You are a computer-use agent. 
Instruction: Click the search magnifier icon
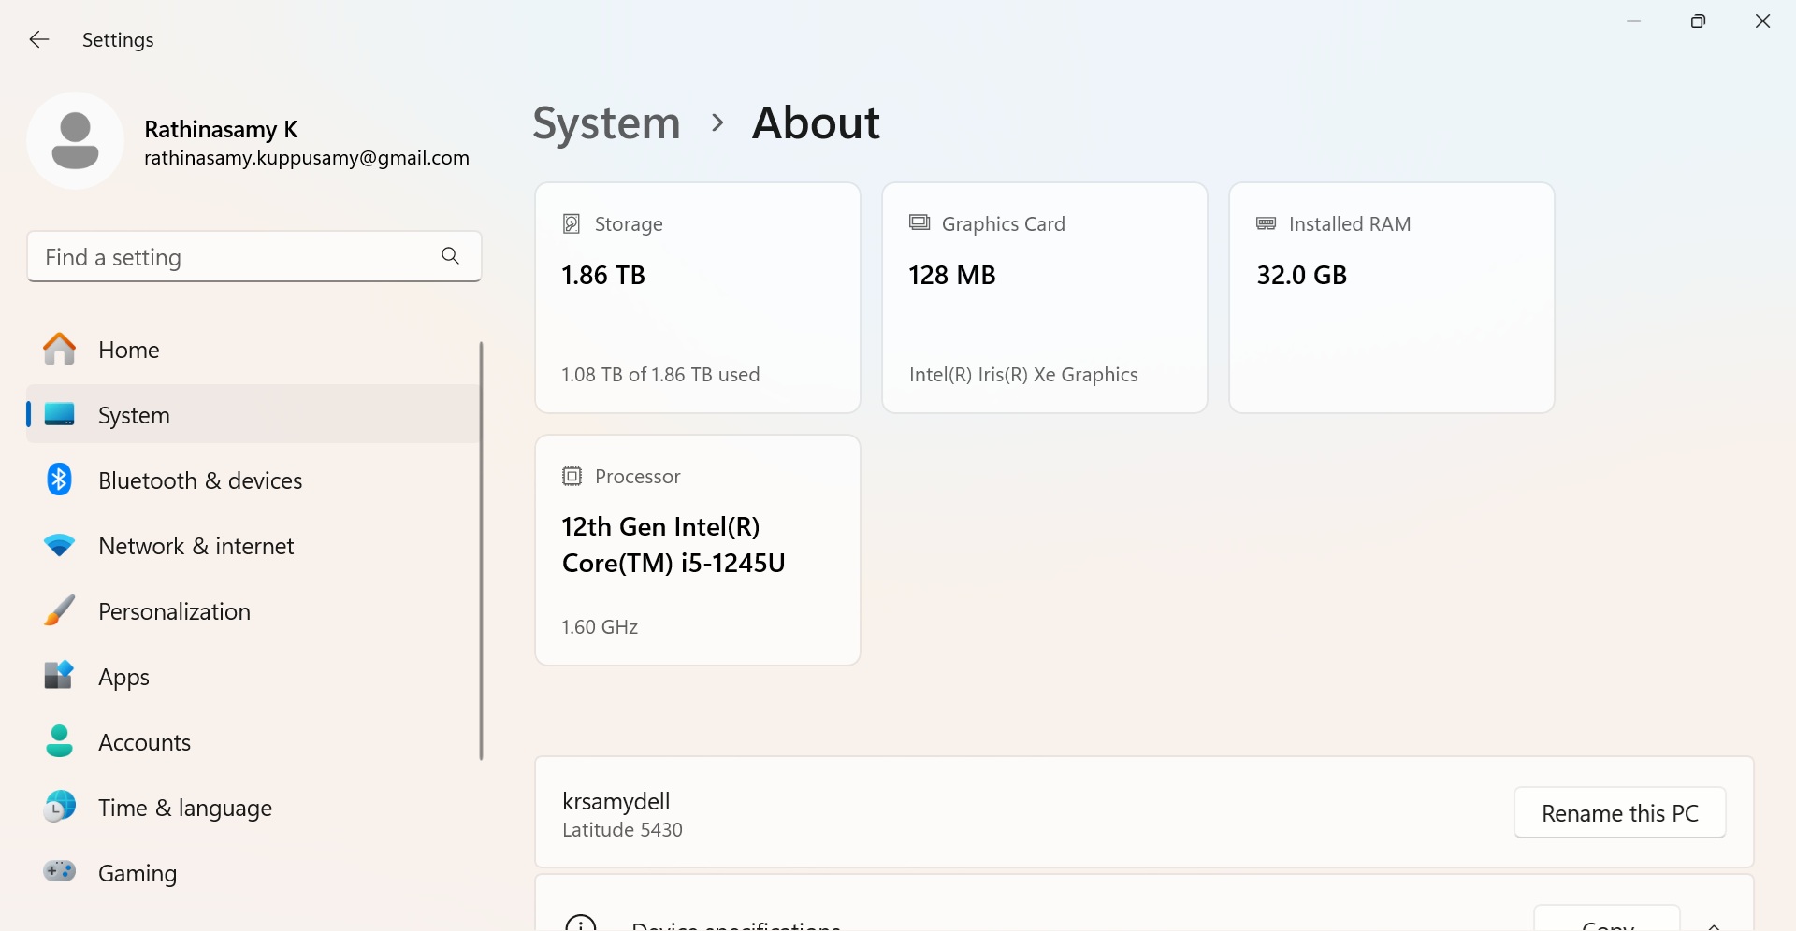pos(450,256)
